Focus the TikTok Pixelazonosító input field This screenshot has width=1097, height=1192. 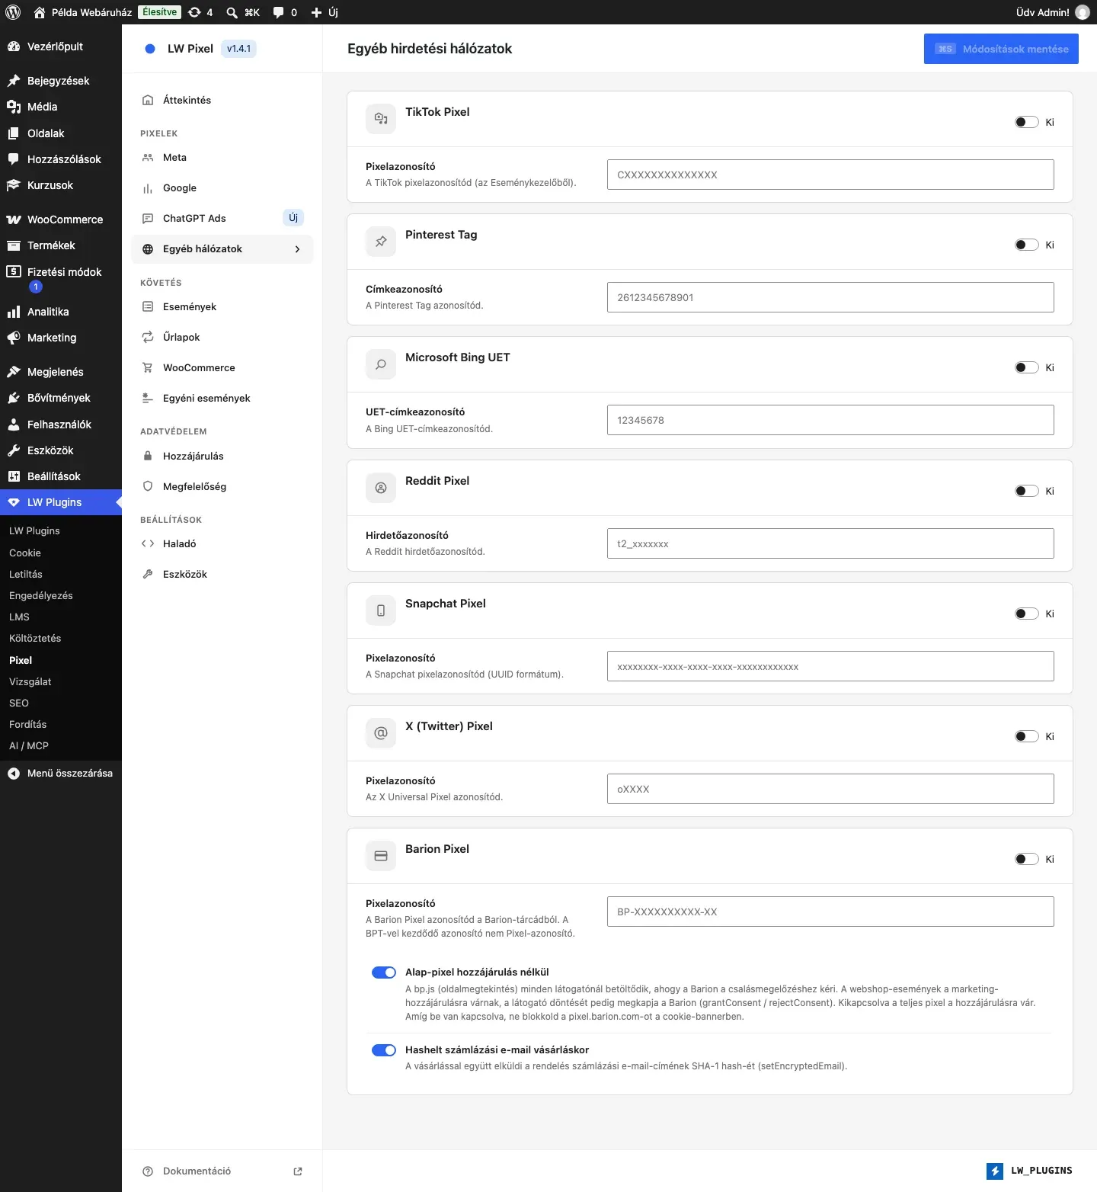pyautogui.click(x=830, y=175)
